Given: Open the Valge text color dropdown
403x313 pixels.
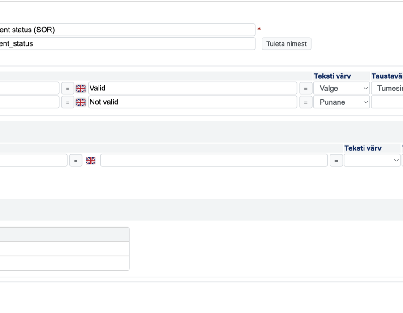Looking at the screenshot, I should coord(342,88).
